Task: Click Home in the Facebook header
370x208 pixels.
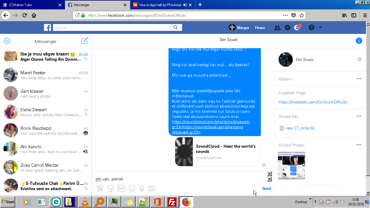Action: click(x=260, y=28)
